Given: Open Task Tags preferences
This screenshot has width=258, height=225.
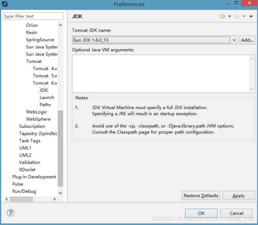Looking at the screenshot, I should (x=30, y=141).
